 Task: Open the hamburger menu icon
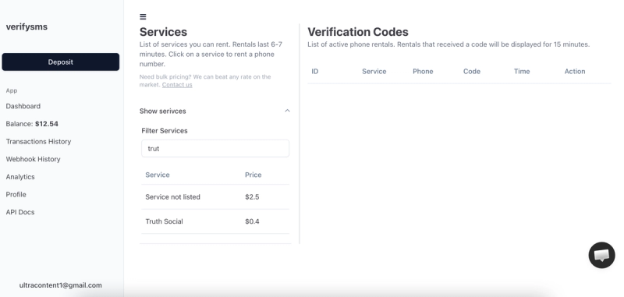point(143,16)
